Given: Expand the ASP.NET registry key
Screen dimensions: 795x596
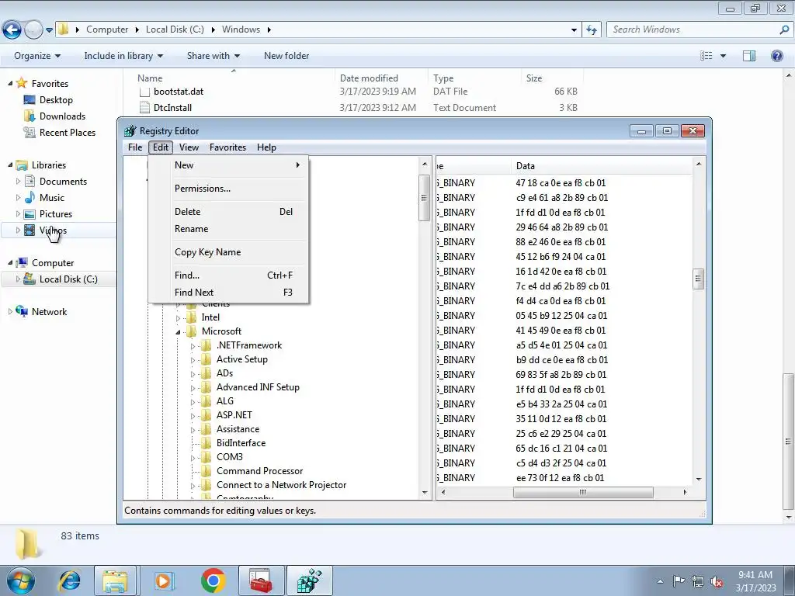Looking at the screenshot, I should [x=193, y=416].
